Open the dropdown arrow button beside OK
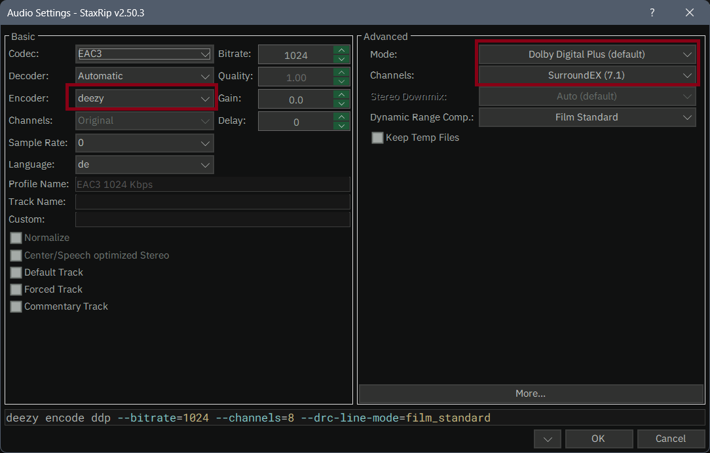Image resolution: width=710 pixels, height=453 pixels. click(548, 439)
